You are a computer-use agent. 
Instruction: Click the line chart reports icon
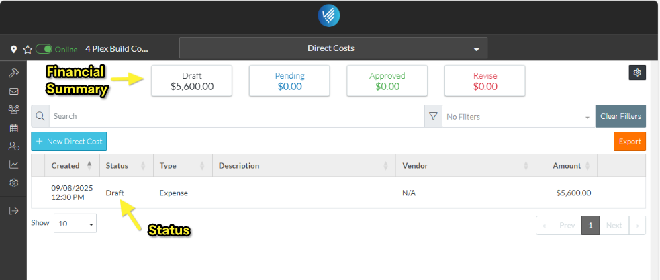(13, 165)
